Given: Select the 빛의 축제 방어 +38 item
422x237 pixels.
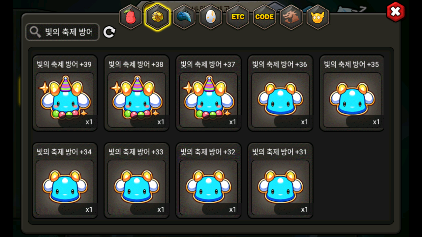Looking at the screenshot, I should (x=137, y=93).
